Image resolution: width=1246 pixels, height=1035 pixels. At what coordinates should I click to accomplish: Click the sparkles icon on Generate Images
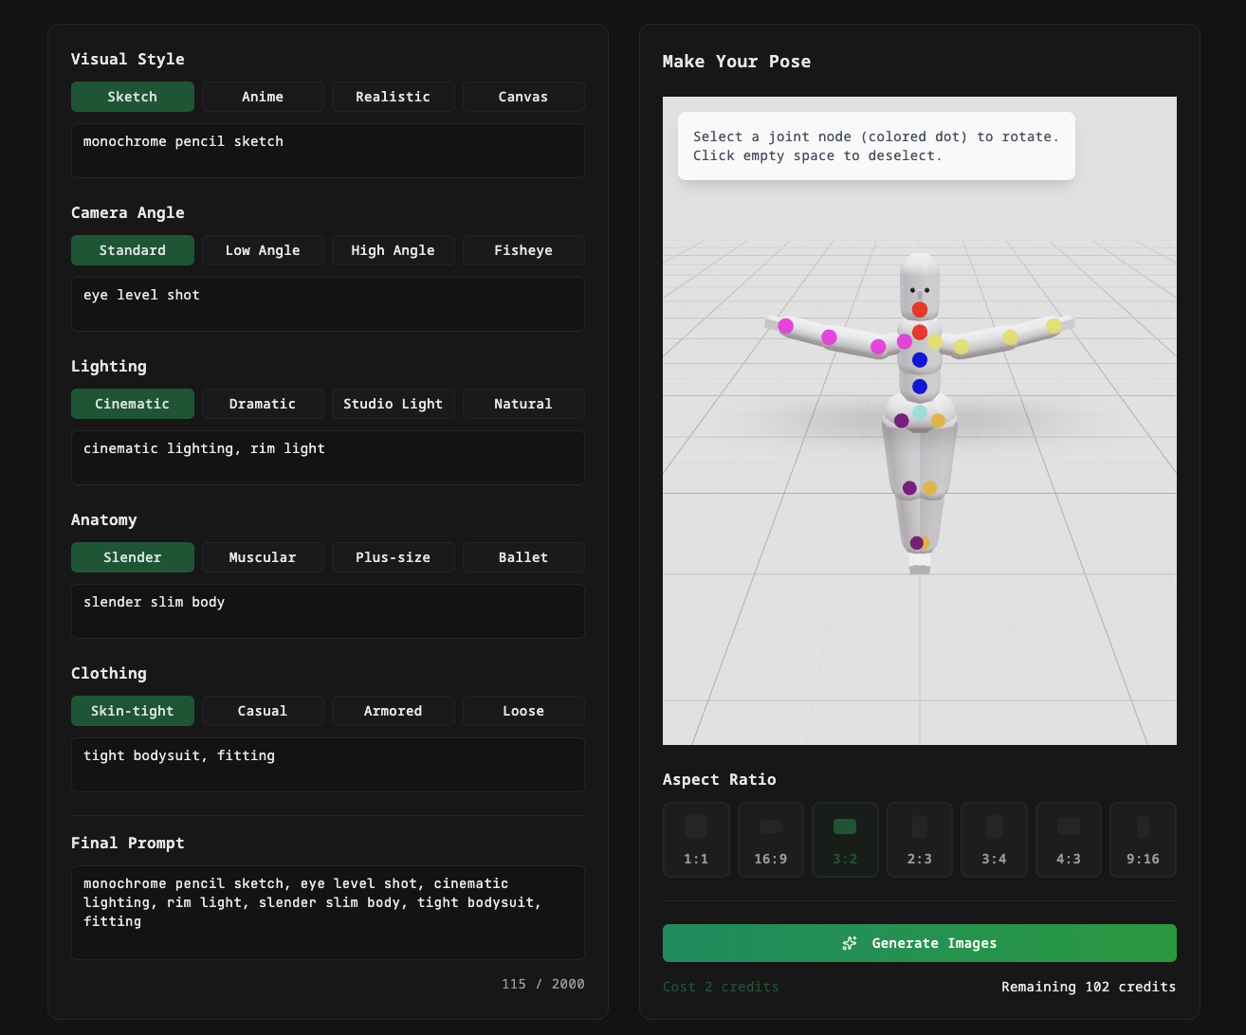[849, 942]
